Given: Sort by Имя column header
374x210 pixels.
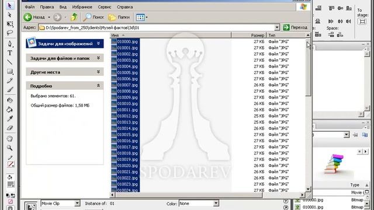Looking at the screenshot, I should click(x=170, y=35).
